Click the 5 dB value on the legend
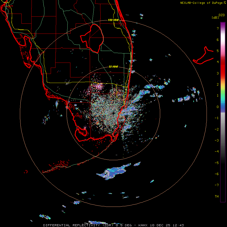This screenshot has height=227, width=227. coord(218,51)
